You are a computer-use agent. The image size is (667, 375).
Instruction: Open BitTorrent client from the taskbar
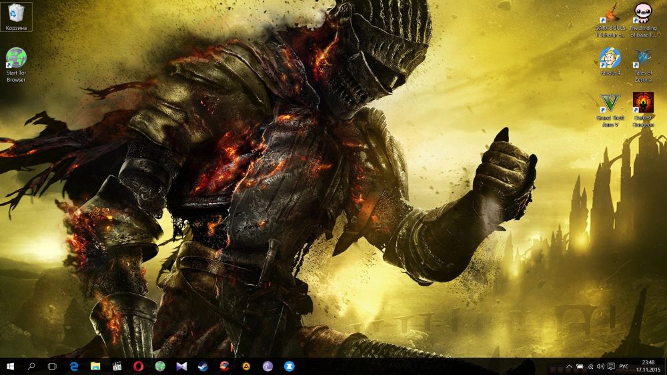tap(267, 366)
